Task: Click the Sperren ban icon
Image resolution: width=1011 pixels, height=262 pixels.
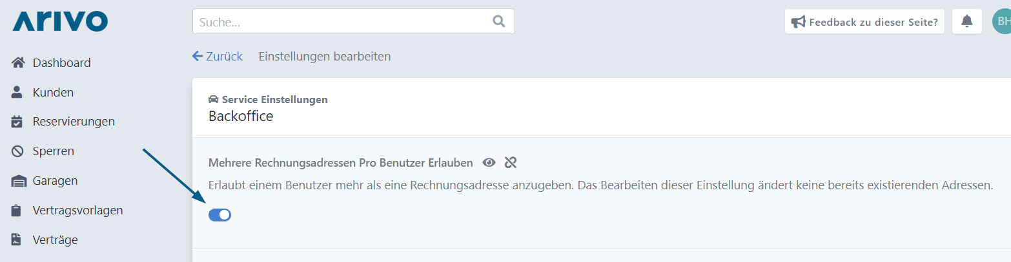Action: [x=17, y=151]
